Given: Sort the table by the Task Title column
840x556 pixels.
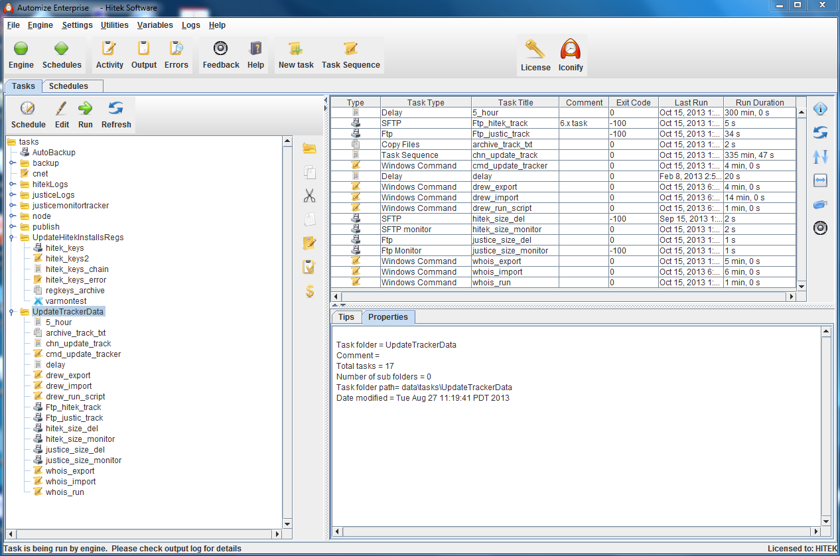Looking at the screenshot, I should click(x=515, y=102).
